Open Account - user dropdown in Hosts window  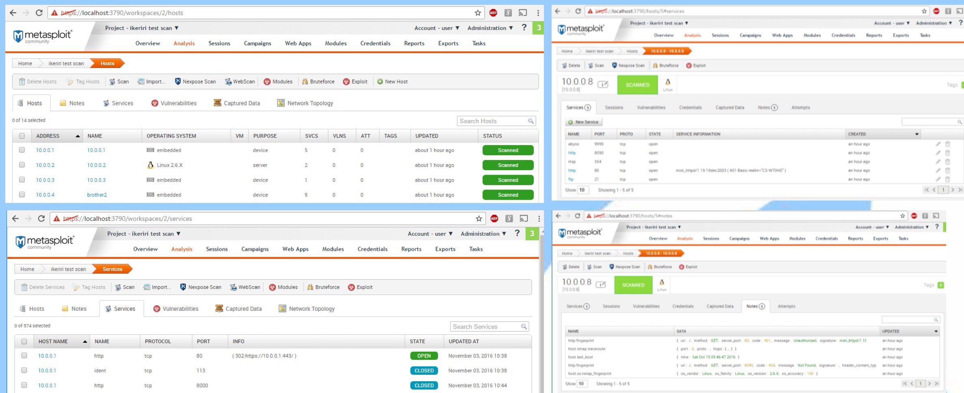click(x=437, y=28)
